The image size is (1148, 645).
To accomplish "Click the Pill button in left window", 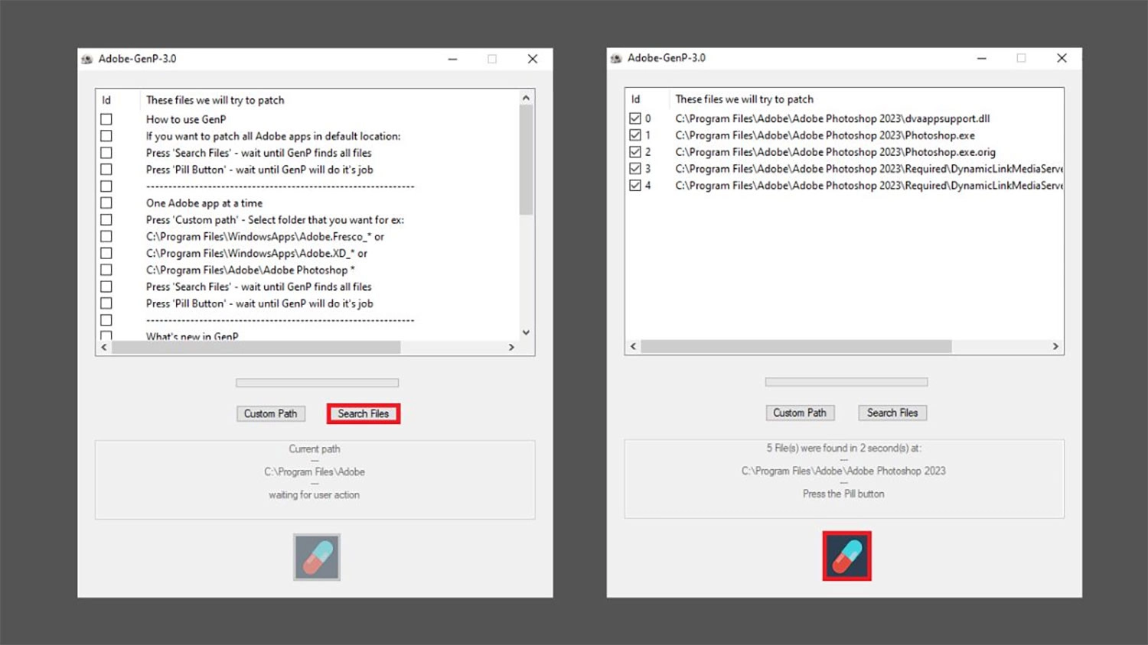I will (x=317, y=557).
